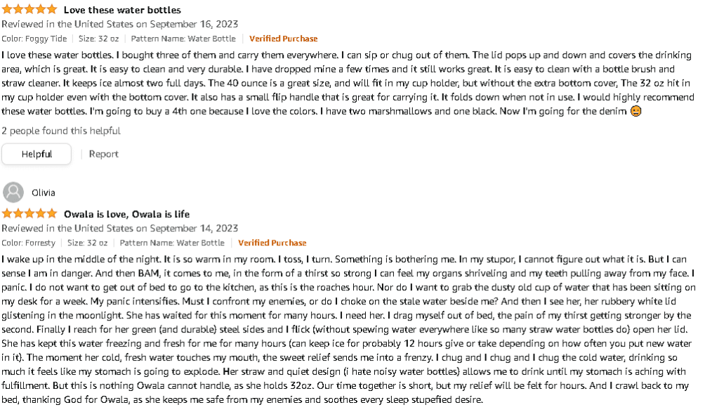
Task: Open Olivia's profile avatar
Action: click(x=13, y=193)
